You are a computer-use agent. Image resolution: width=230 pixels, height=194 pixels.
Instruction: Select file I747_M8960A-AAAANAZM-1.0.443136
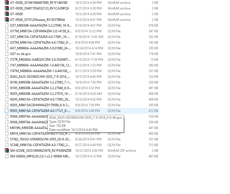pyautogui.click(x=41, y=65)
